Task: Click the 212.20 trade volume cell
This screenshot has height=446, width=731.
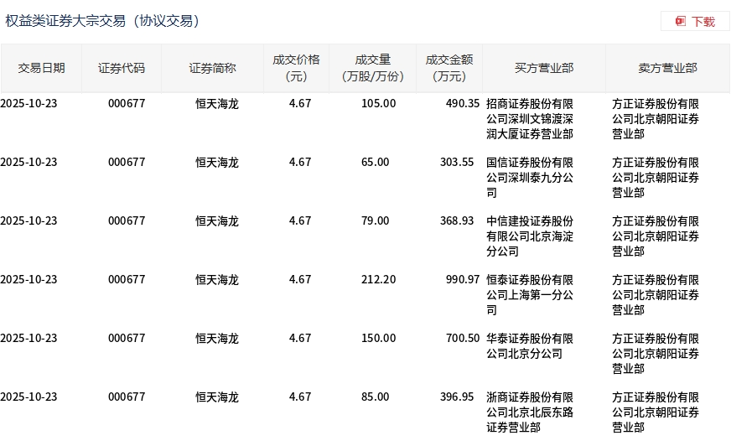Action: click(x=378, y=280)
